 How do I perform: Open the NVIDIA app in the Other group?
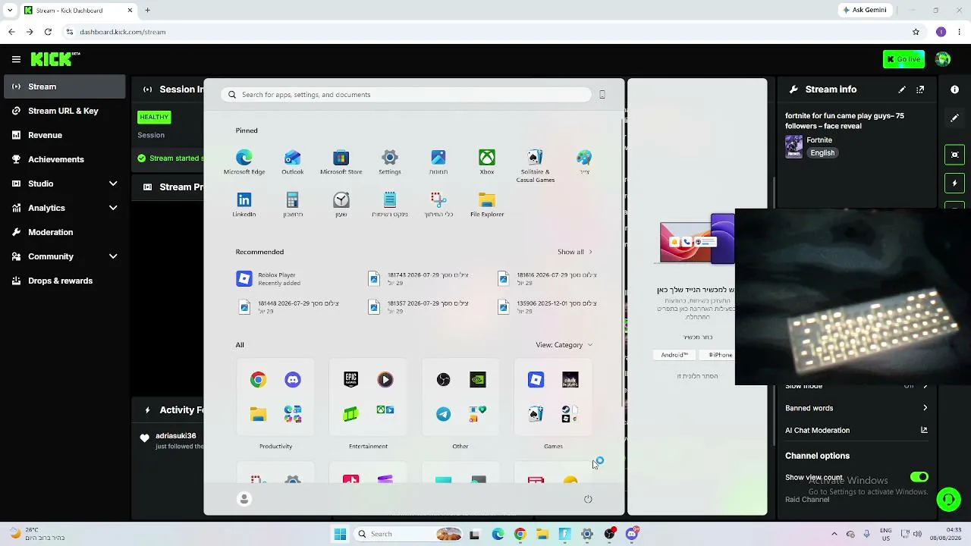478,380
